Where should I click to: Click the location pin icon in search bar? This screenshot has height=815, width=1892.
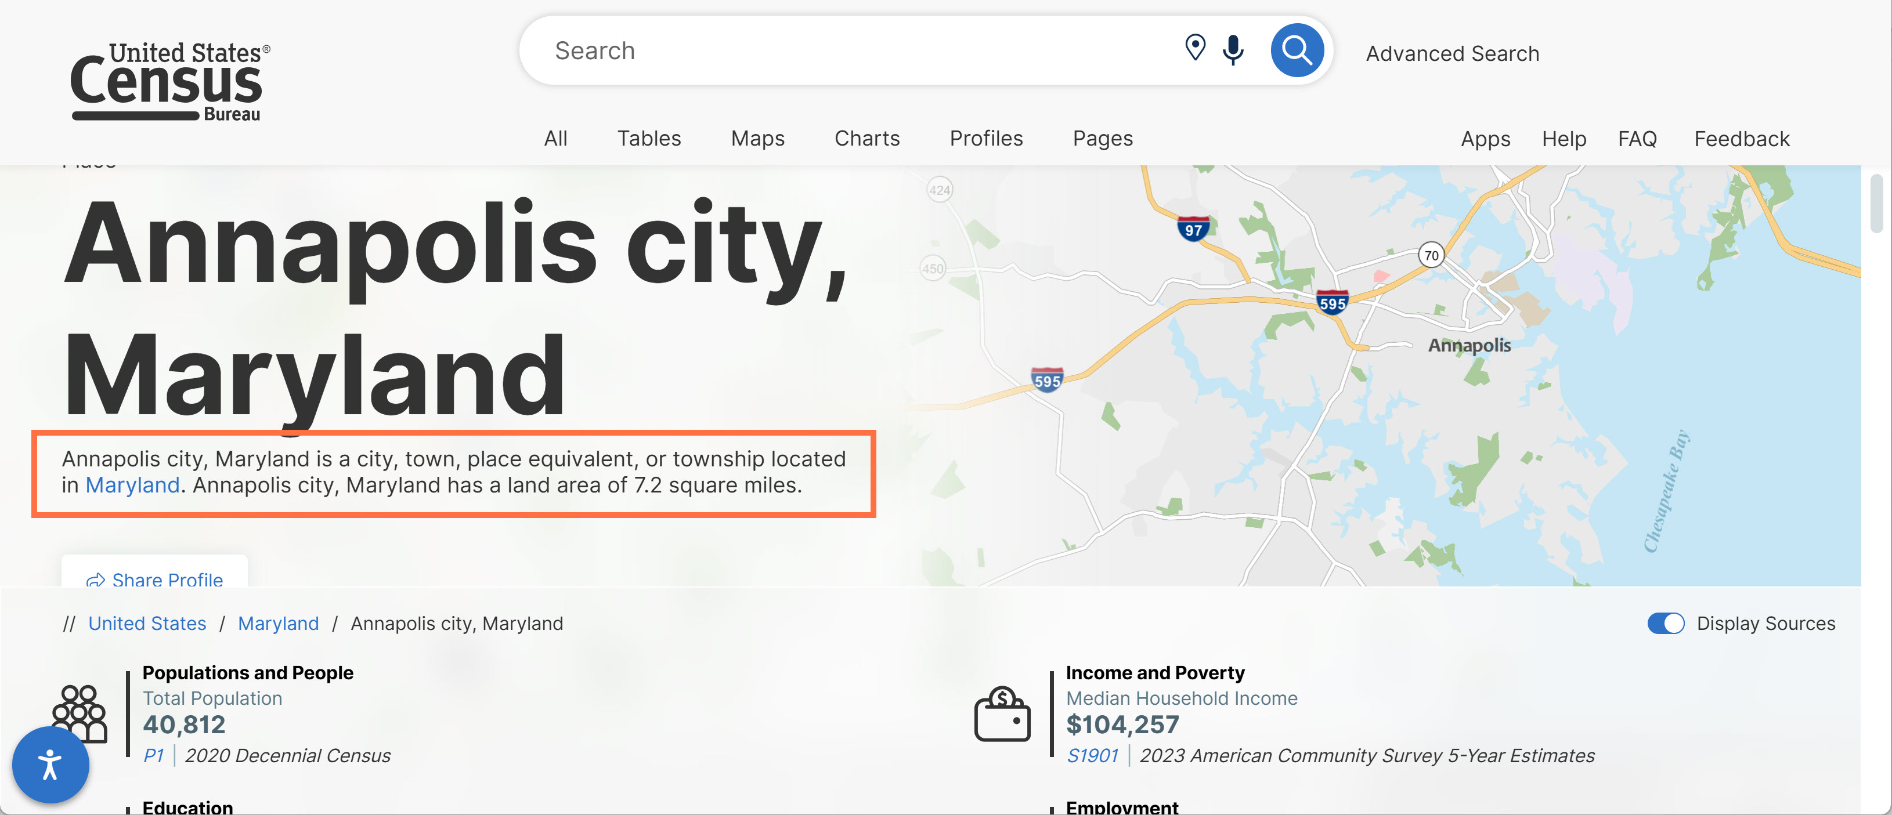click(1195, 49)
